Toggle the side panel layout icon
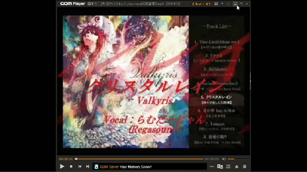307x172 pixels. tap(216, 4)
